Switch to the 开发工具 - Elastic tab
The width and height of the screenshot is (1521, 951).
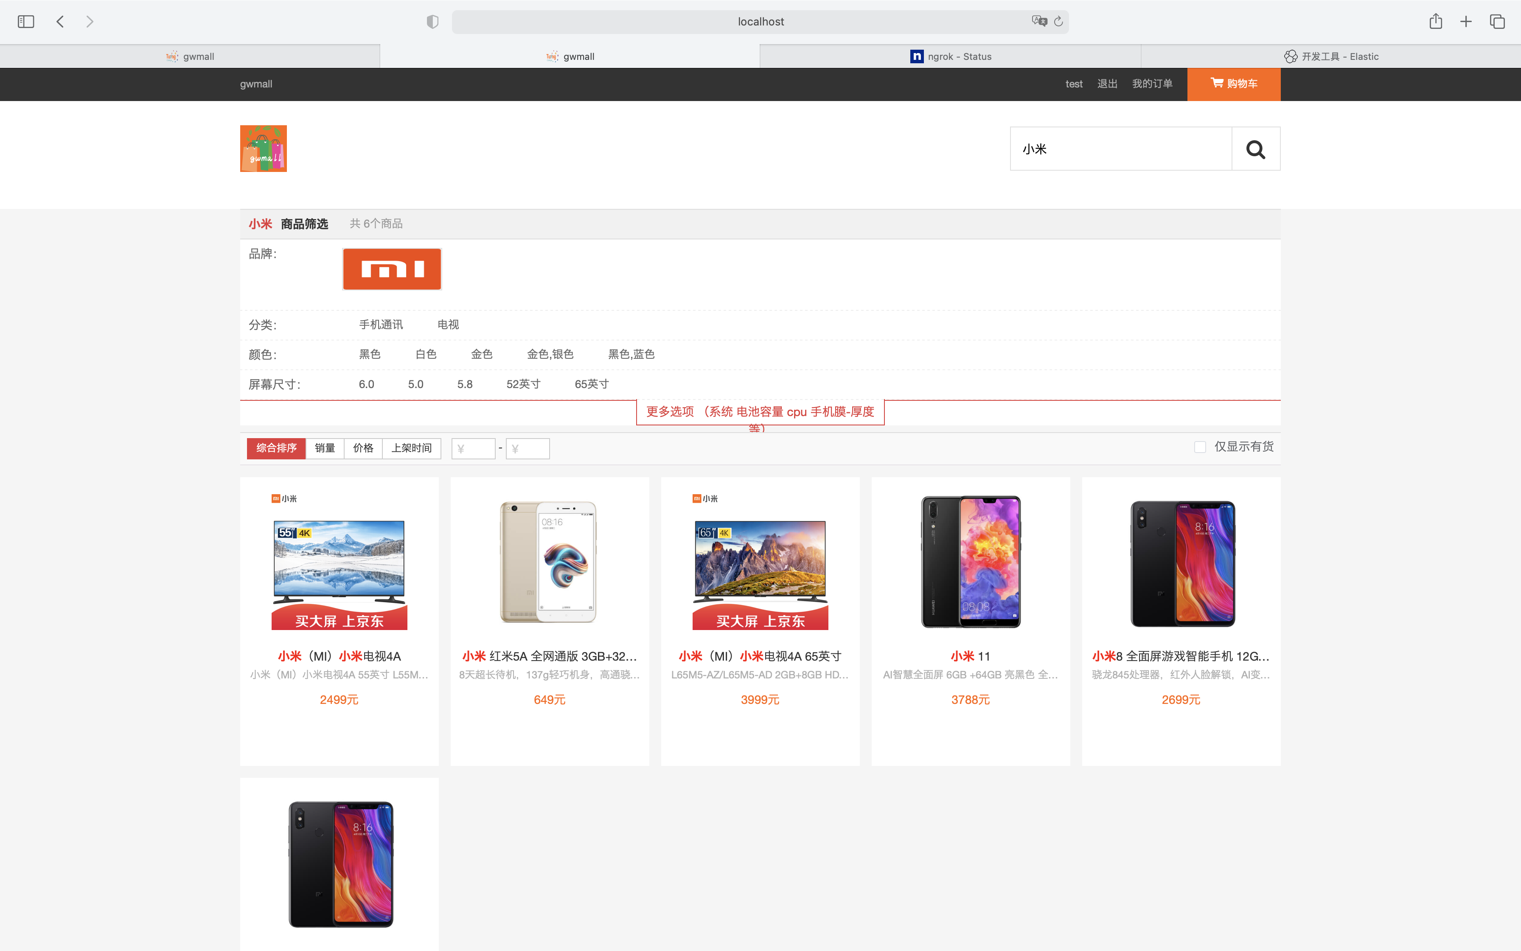pyautogui.click(x=1330, y=56)
